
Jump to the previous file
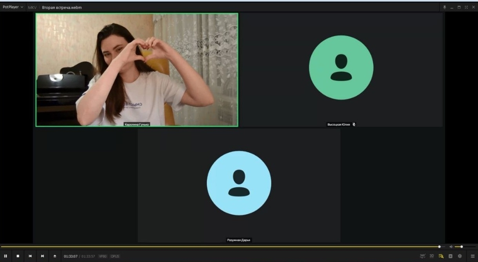[x=30, y=256]
